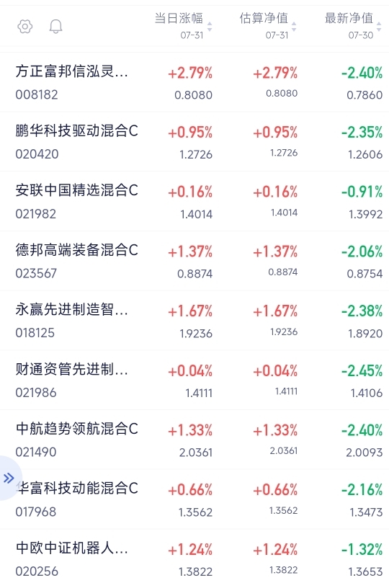The height and width of the screenshot is (583, 389).
Task: Click 方正富邦 +2.79% daily change value
Action: point(190,73)
